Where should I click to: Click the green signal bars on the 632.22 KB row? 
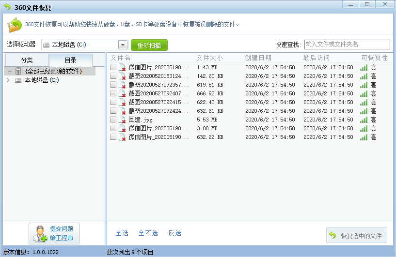pos(364,137)
